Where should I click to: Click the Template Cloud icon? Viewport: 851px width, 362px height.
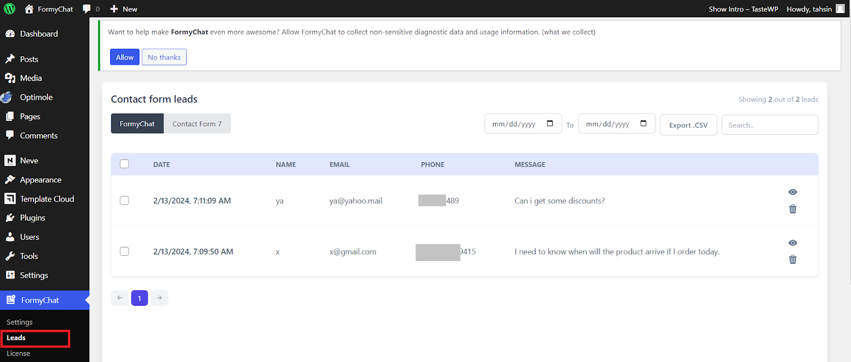(x=10, y=199)
